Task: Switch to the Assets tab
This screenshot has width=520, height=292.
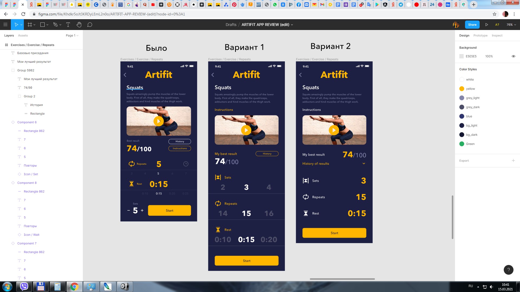Action: [x=23, y=35]
